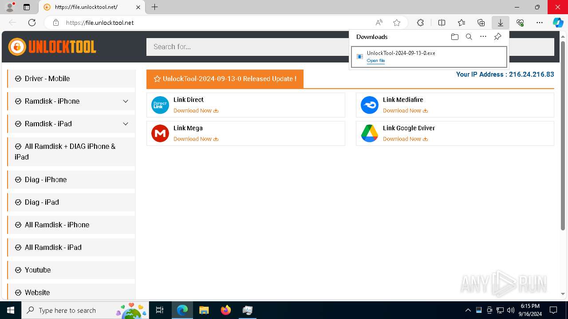The image size is (568, 319).
Task: Click the Mediafire blue icon
Action: coord(370,105)
